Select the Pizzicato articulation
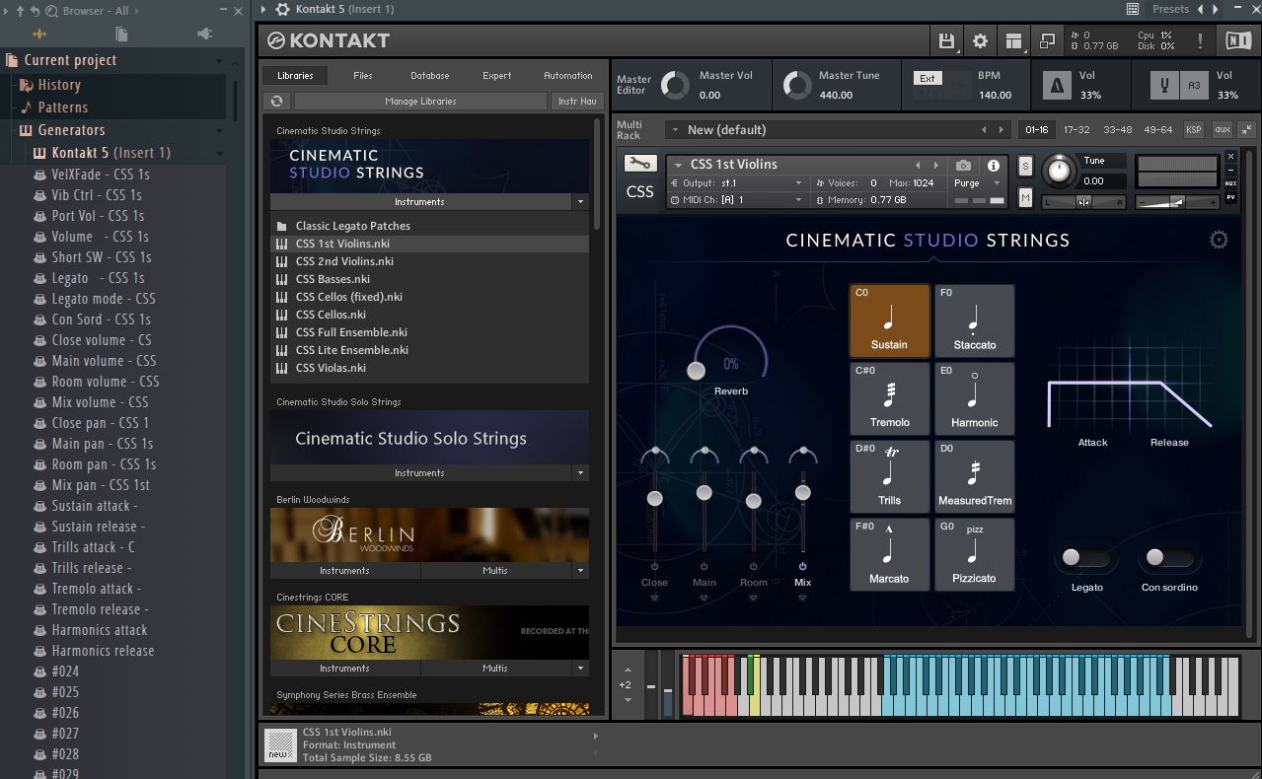 click(974, 554)
